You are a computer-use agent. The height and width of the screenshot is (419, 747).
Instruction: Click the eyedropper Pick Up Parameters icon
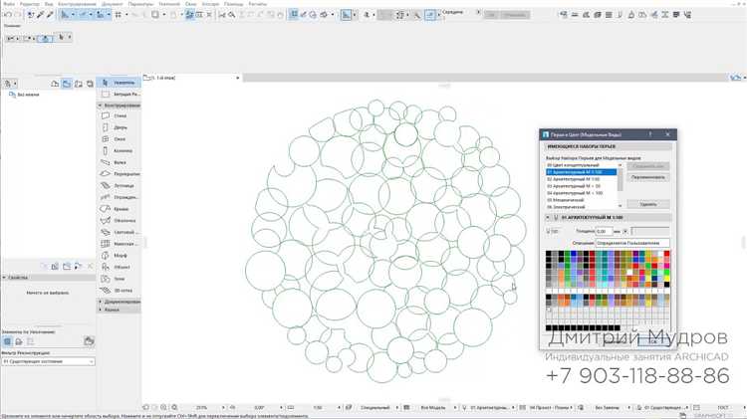[40, 15]
